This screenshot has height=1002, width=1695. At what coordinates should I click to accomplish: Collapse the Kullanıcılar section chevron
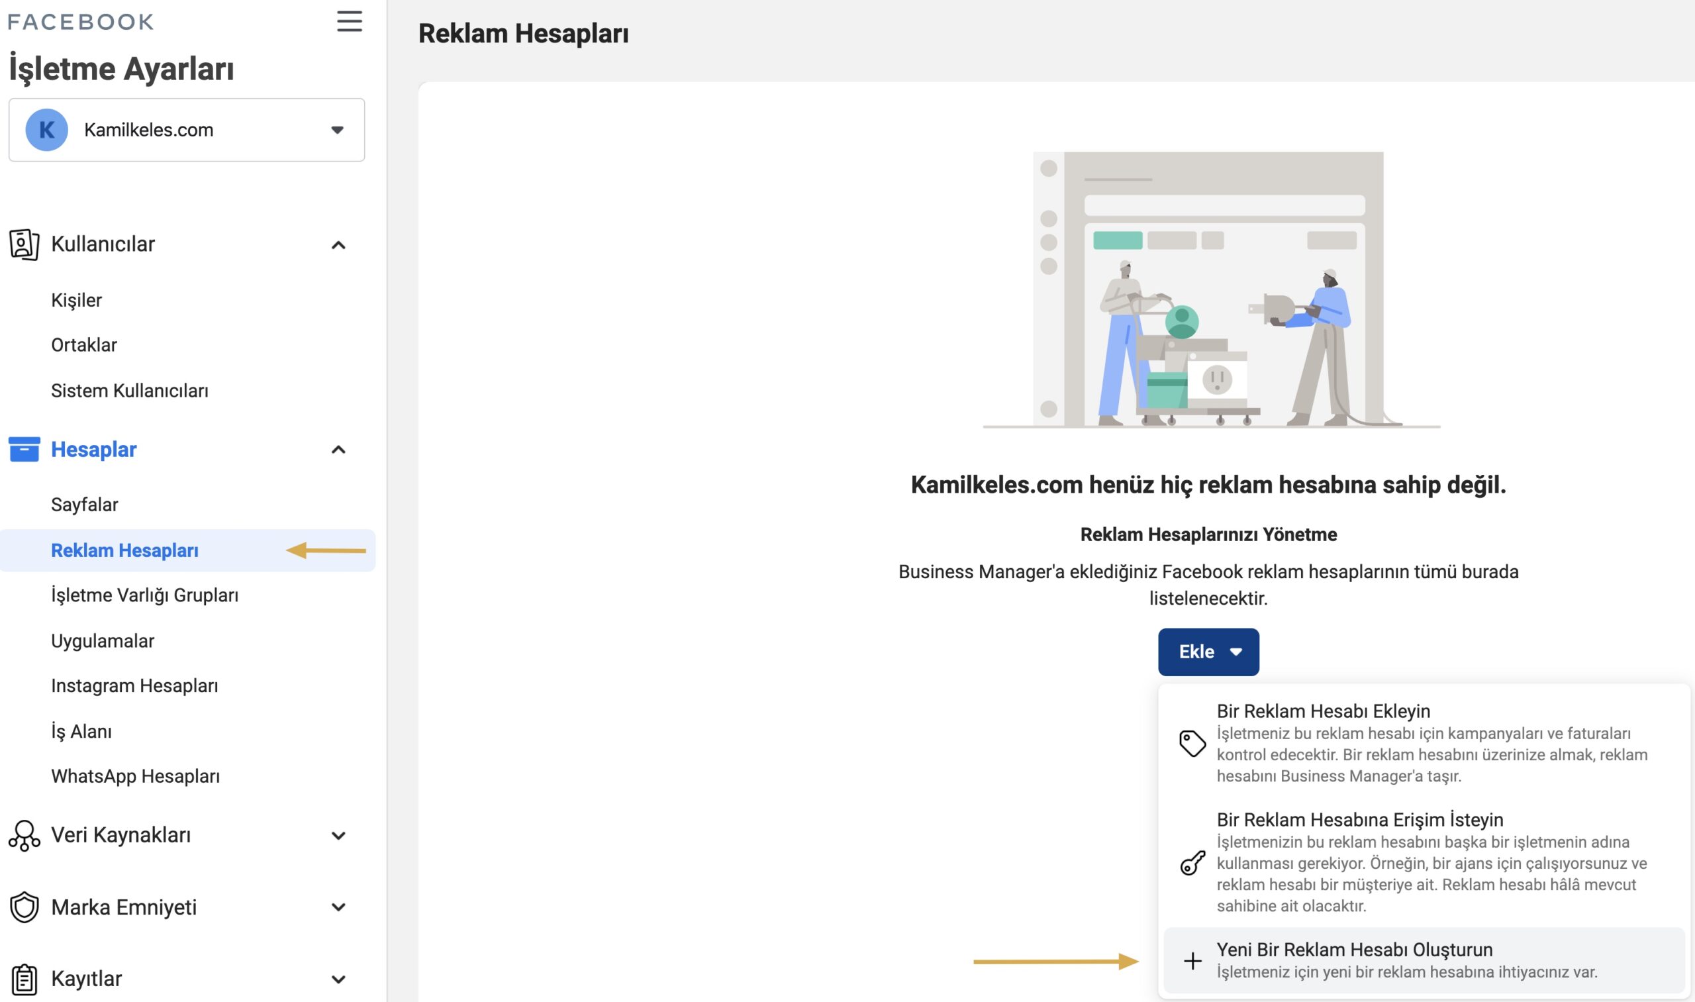tap(338, 245)
